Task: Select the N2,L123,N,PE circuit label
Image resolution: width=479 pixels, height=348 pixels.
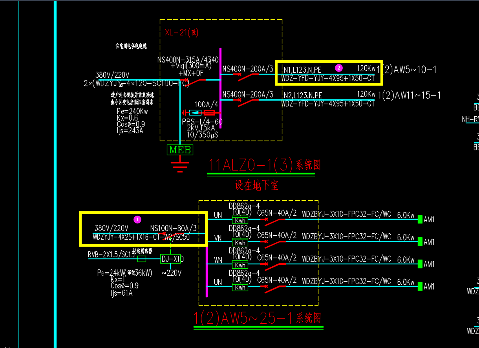Action: pos(303,95)
